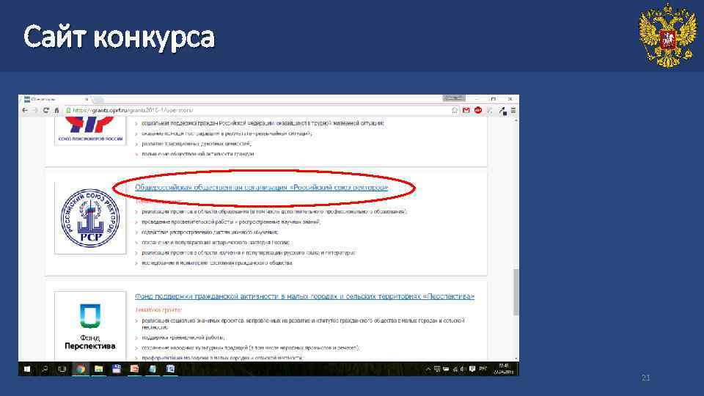Open the Gmail extension icon
704x396 pixels.
(466, 110)
